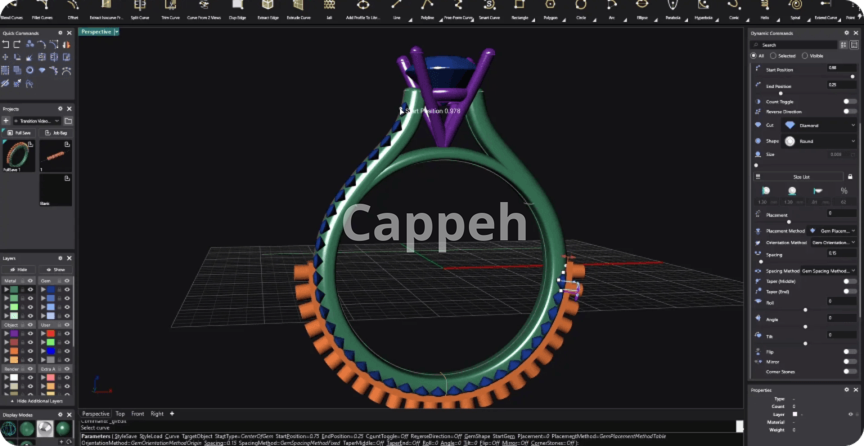This screenshot has height=446, width=864.
Task: Click the Size List lock icon
Action: click(x=850, y=177)
